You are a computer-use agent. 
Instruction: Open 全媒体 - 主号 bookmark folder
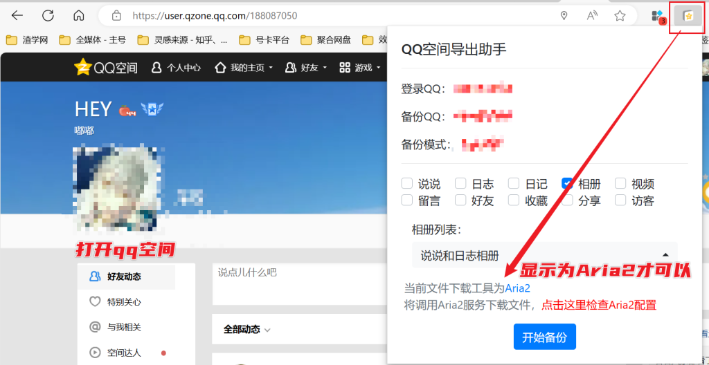93,40
